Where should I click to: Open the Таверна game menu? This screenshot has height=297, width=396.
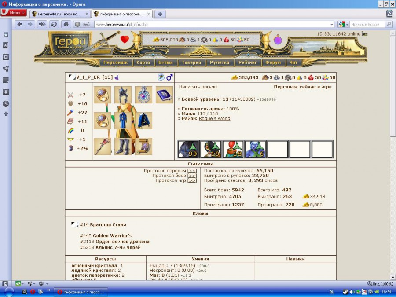tap(191, 62)
